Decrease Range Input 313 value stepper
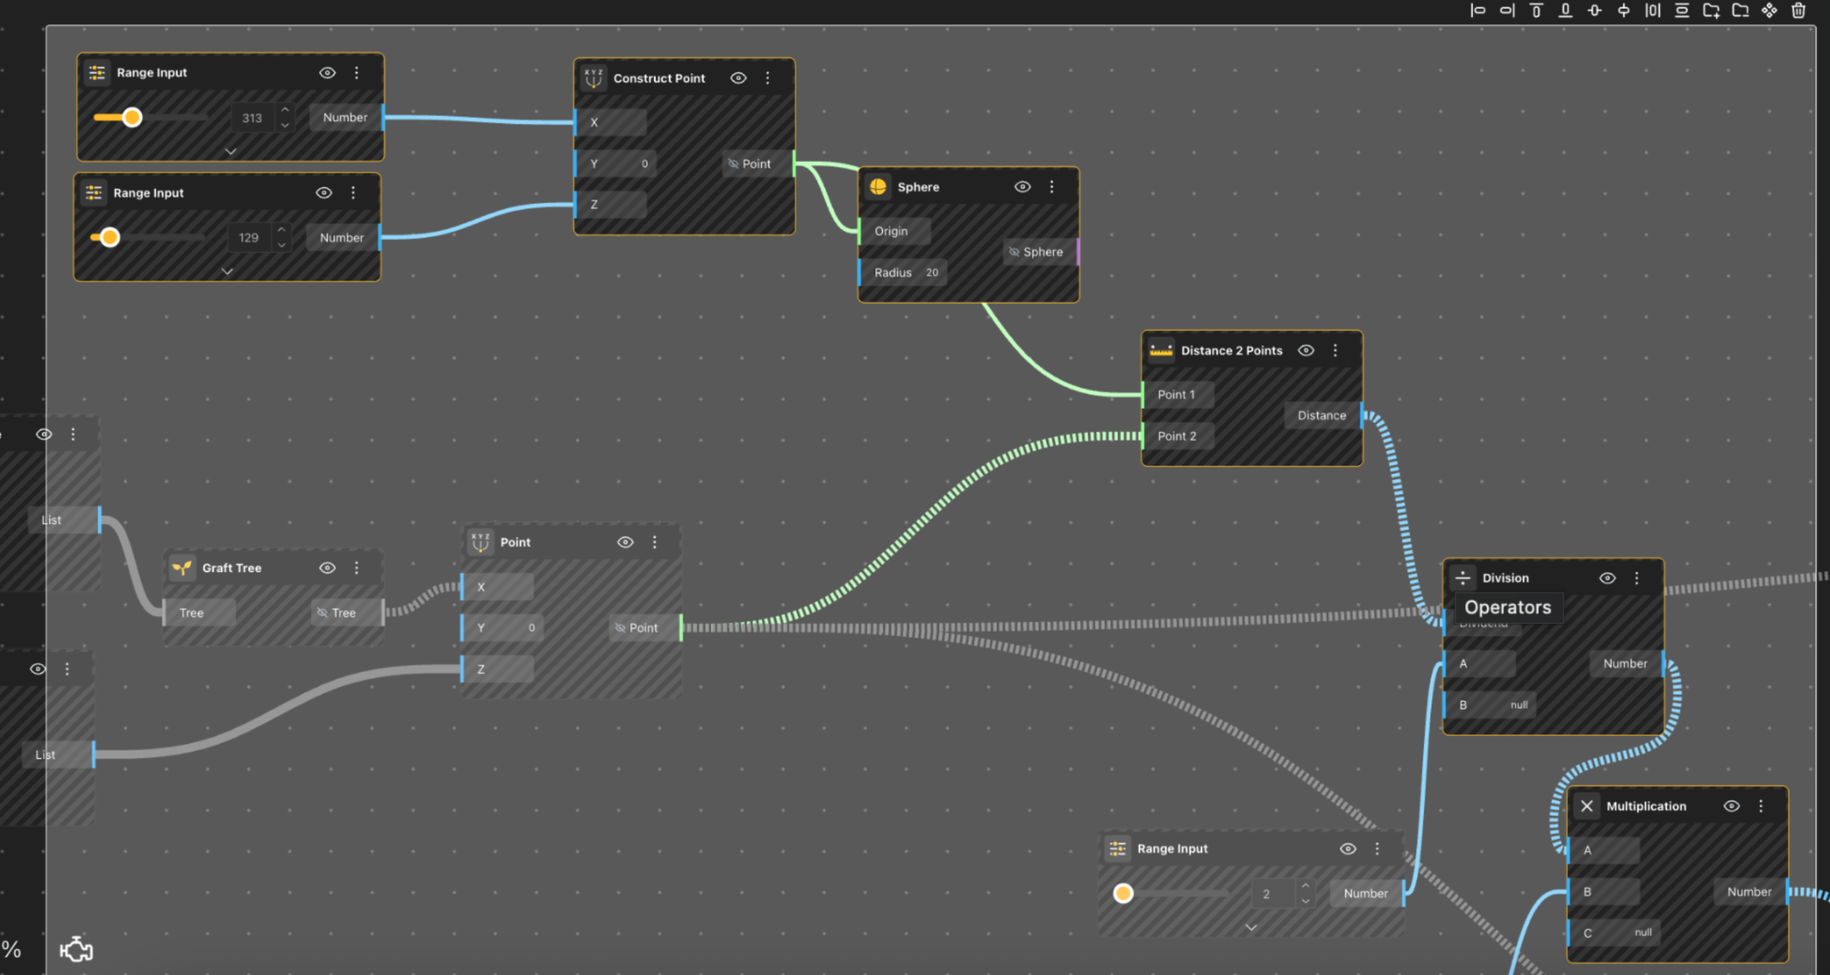Screen dimensions: 1830x975 285,125
